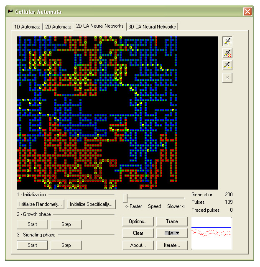
Task: Click the '3 - Signalling phase' label
Action: click(36, 235)
